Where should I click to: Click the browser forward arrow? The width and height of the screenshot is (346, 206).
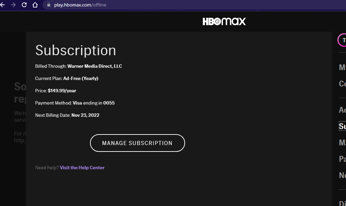coord(13,5)
